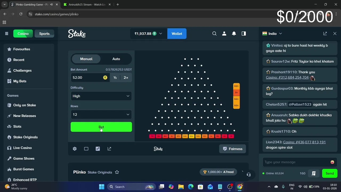Image resolution: width=341 pixels, height=192 pixels.
Task: Mute the Plinko browser tab audio
Action: click(51, 5)
